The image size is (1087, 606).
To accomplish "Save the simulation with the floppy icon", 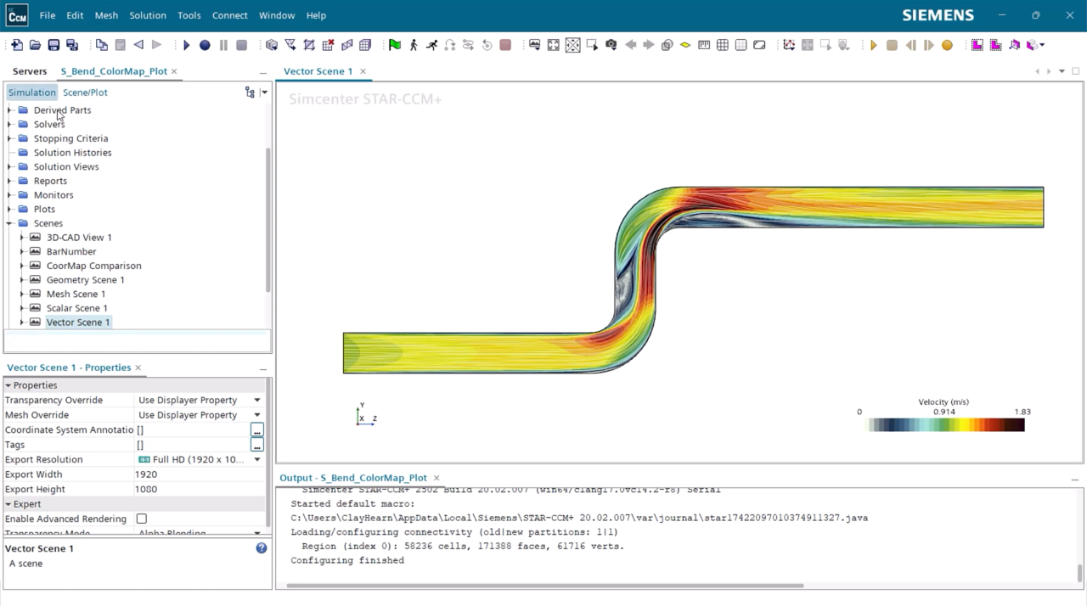I will 54,45.
